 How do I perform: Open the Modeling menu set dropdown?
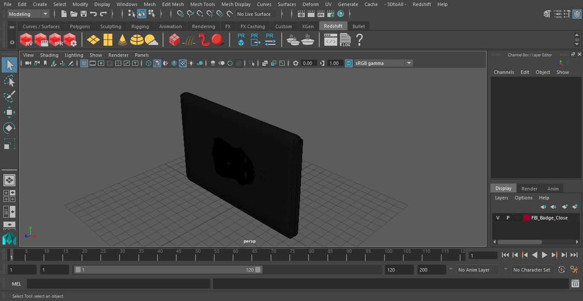(29, 14)
